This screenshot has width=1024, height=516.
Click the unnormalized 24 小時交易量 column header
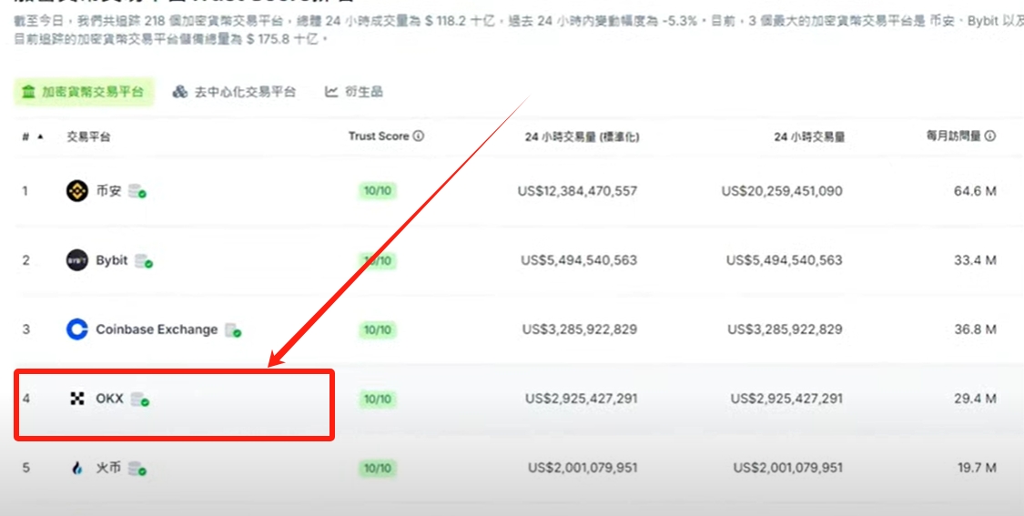(809, 137)
